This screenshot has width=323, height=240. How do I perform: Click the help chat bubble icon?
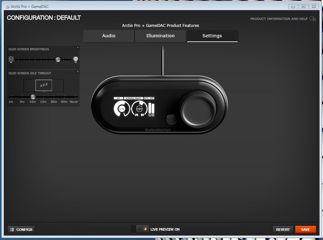click(x=313, y=19)
